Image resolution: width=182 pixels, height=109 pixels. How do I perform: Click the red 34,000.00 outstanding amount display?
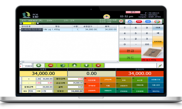click(x=140, y=74)
